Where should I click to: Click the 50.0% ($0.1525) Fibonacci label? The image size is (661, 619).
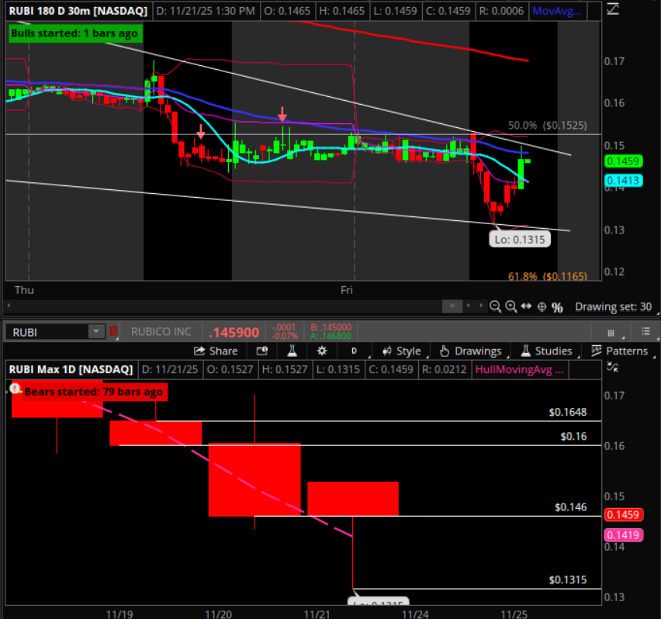point(548,126)
